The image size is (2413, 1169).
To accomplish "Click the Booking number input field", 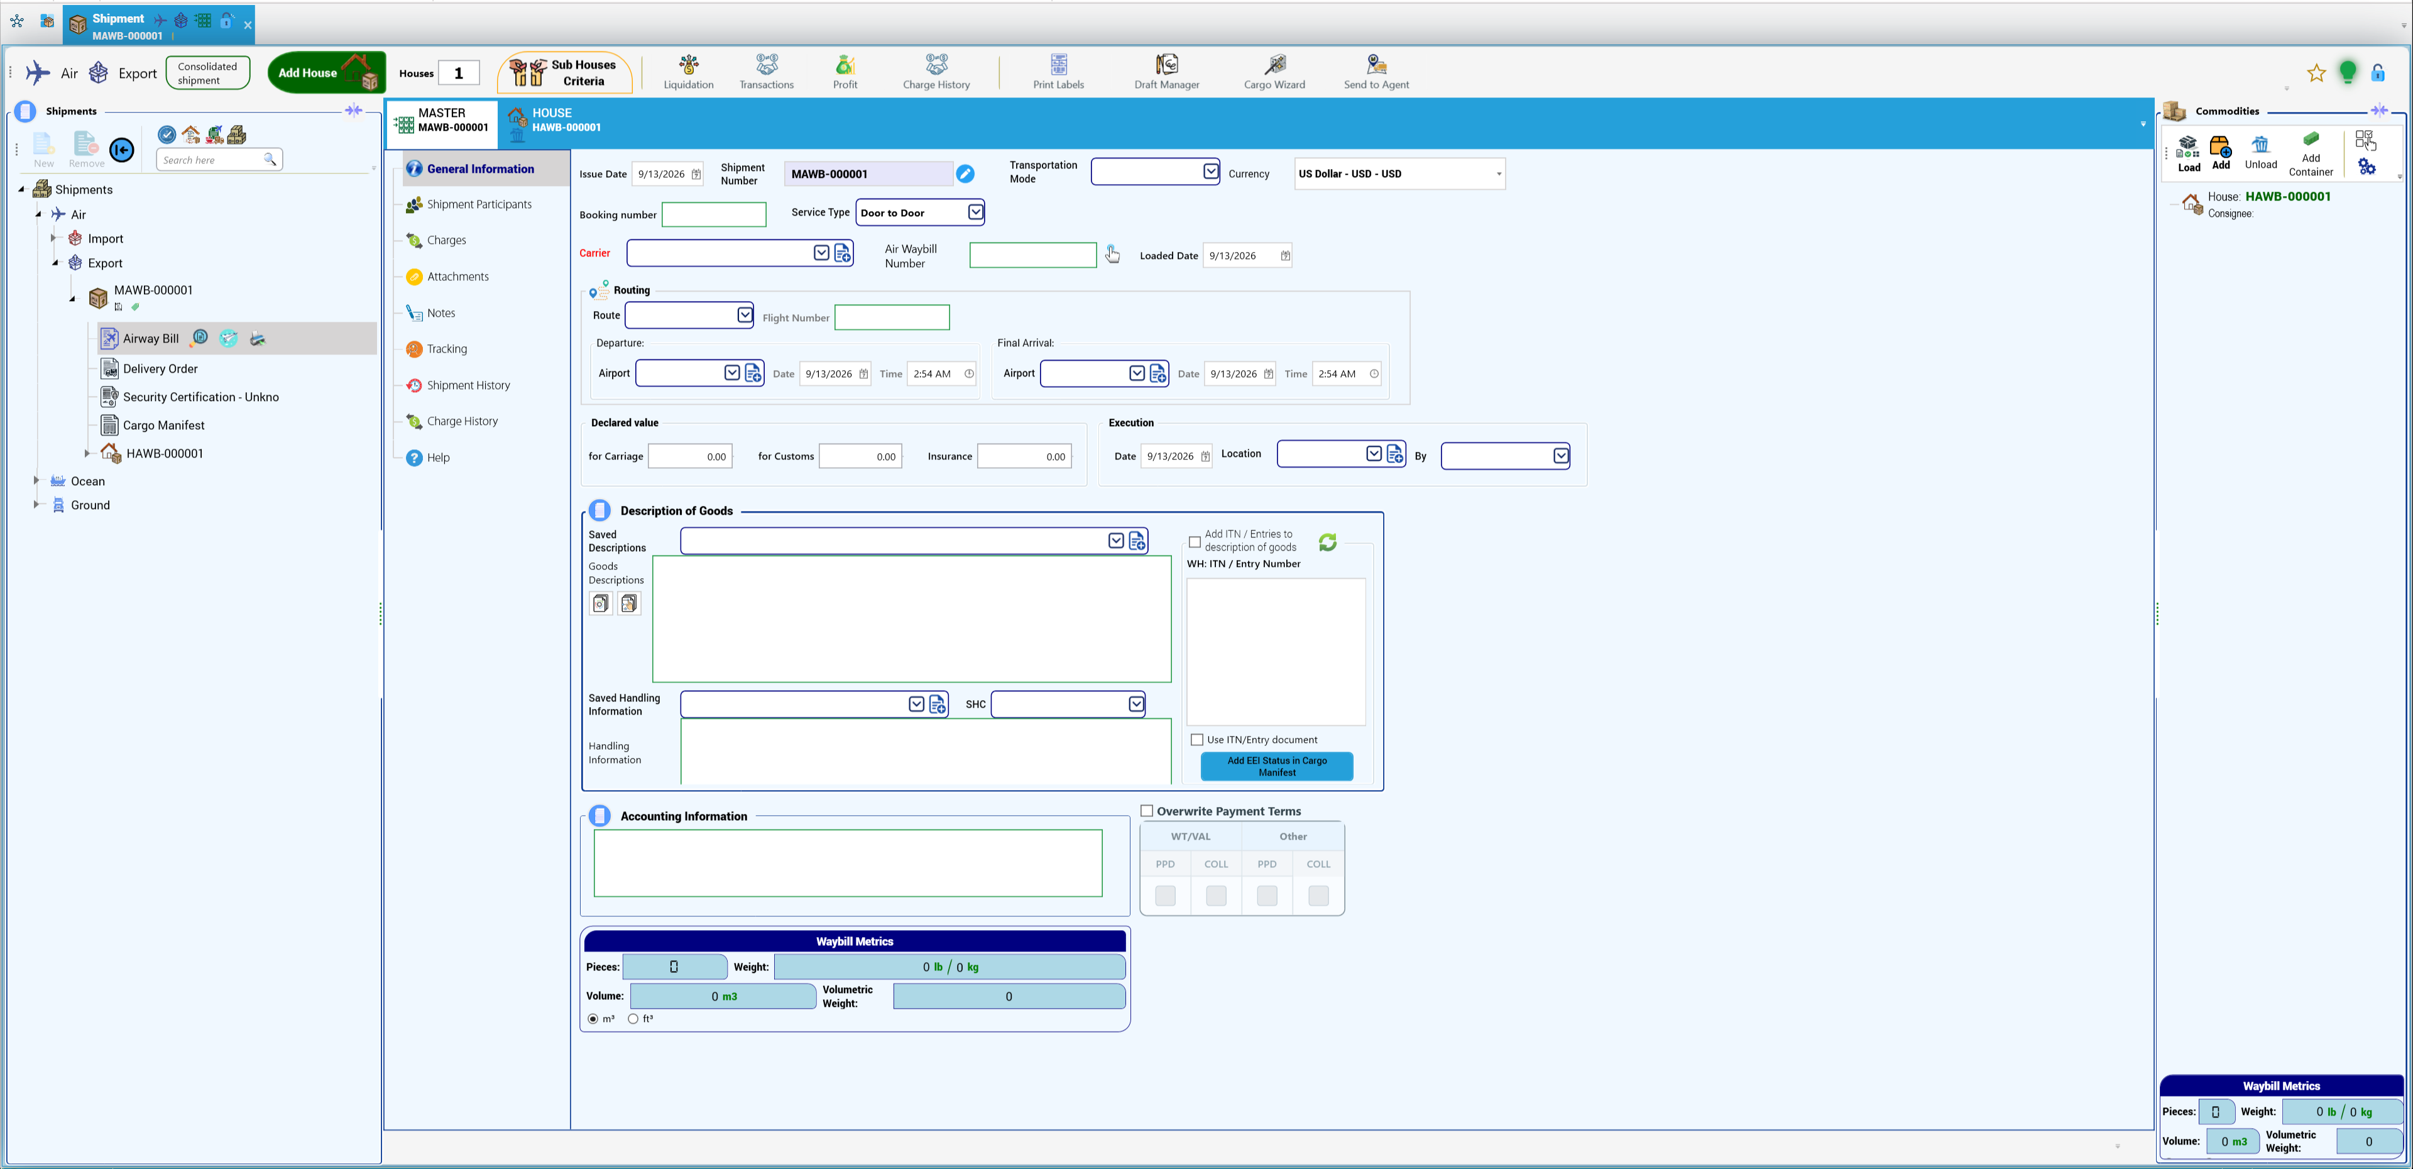I will pos(714,214).
